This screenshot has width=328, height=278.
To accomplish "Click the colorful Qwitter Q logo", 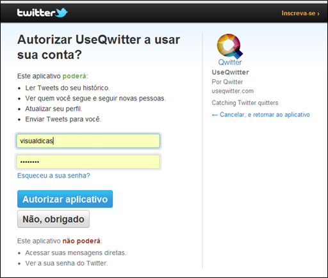I will (230, 46).
